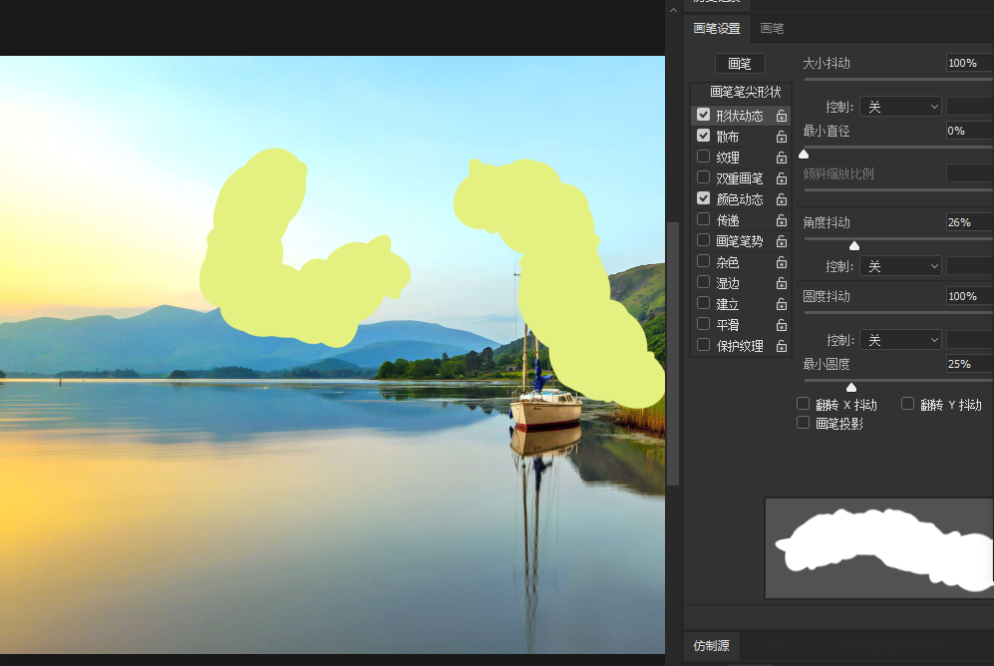Click the 圆度抖动 value field showing 100%

point(970,296)
